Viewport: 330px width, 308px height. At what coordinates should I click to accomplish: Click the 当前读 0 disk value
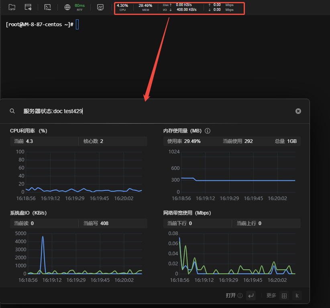click(24, 223)
